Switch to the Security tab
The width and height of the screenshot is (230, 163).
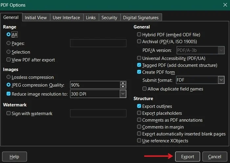[109, 17]
